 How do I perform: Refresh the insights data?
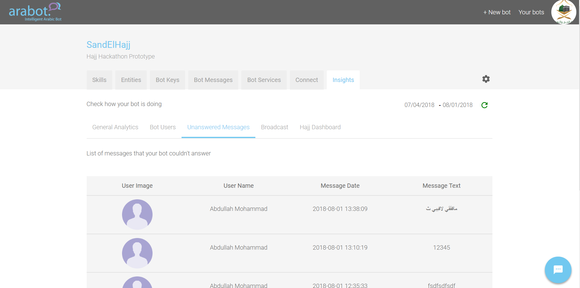click(485, 105)
